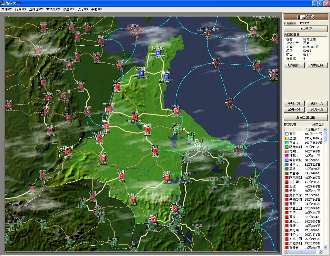Viewport: 330px width, 256px height.
Task: Select the 青岛 blue city marker
Action: pyautogui.click(x=166, y=77)
